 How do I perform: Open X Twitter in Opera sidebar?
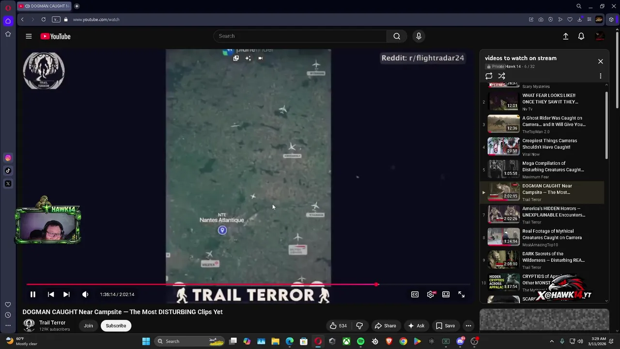[8, 184]
